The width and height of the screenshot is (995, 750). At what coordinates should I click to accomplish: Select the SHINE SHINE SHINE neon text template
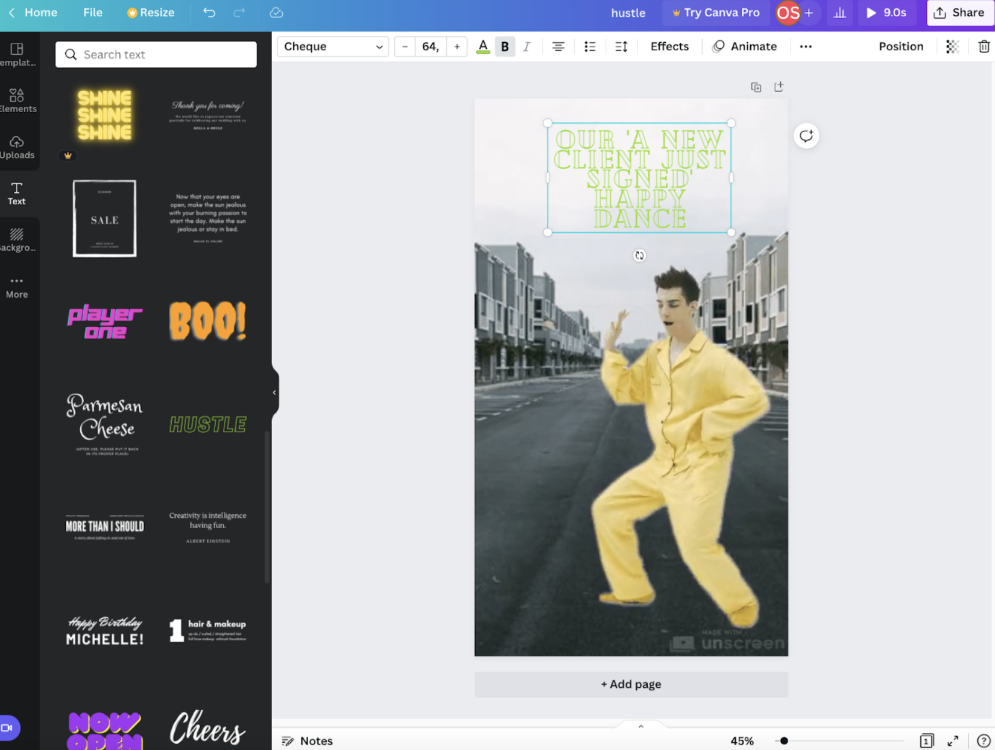pyautogui.click(x=104, y=115)
